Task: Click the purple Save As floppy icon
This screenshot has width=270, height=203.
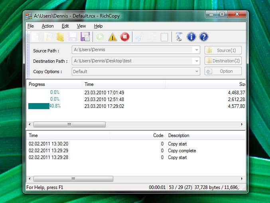Action: (85, 37)
